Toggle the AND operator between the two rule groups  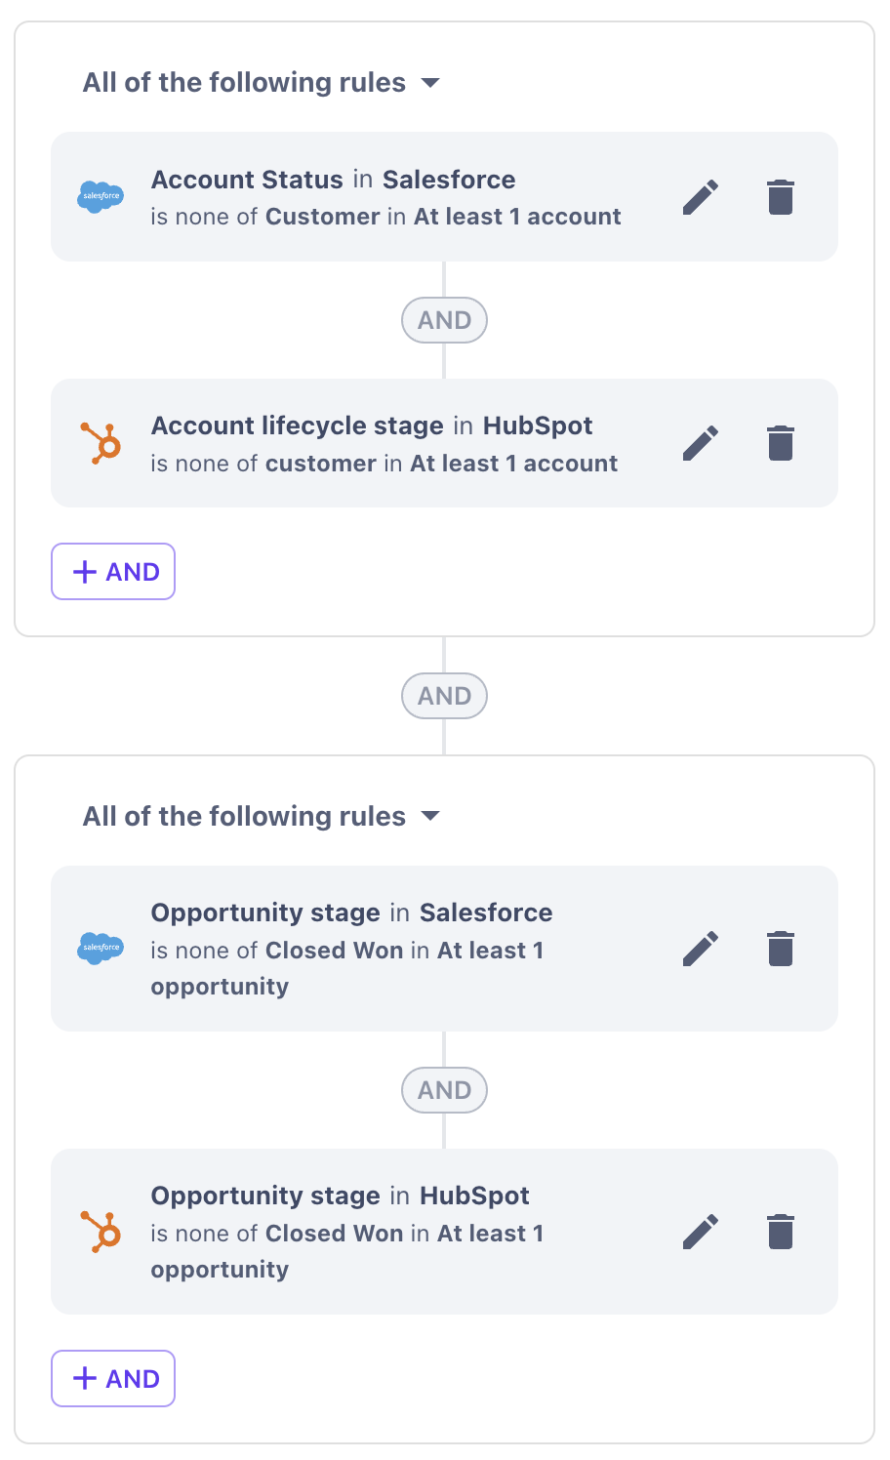pos(444,696)
